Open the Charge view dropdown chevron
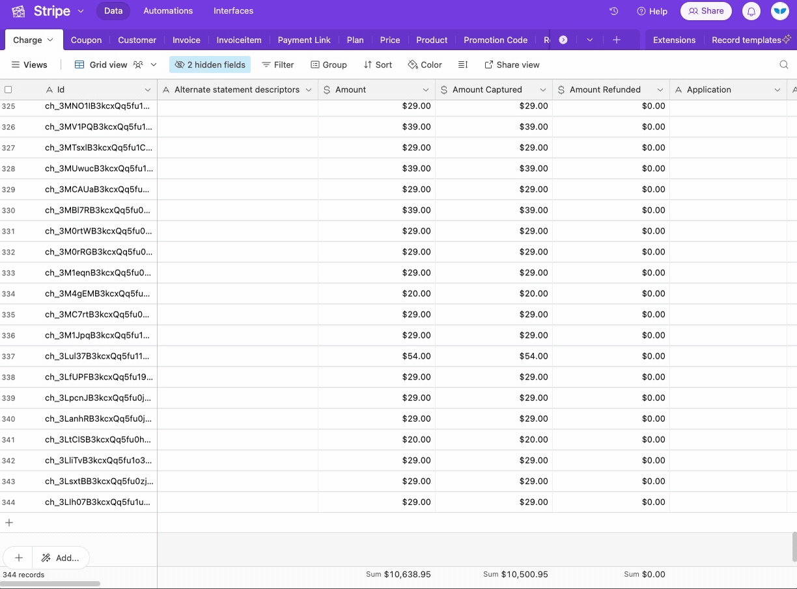Viewport: 797px width, 589px height. tap(50, 40)
